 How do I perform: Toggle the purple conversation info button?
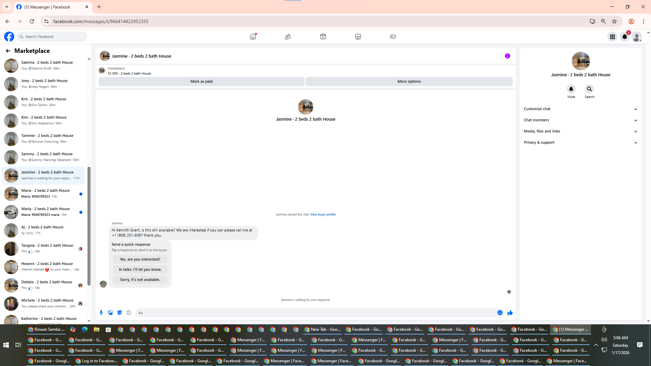[507, 56]
